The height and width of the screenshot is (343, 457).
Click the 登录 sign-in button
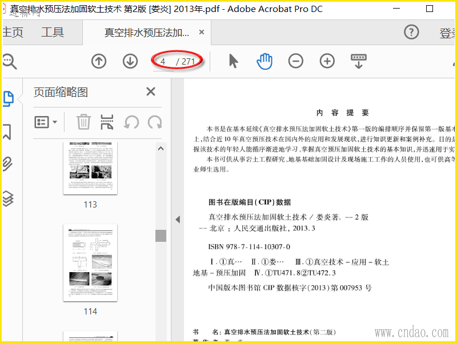tap(448, 33)
